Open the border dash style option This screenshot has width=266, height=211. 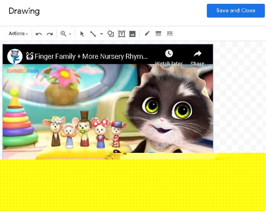point(170,34)
